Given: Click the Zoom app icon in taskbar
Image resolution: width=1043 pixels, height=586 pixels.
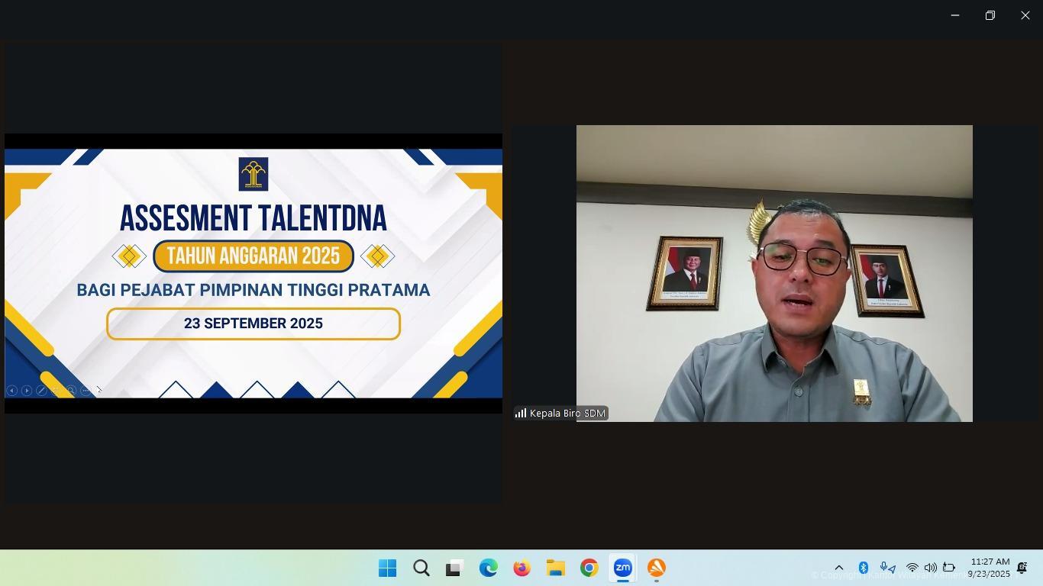Looking at the screenshot, I should click(623, 568).
